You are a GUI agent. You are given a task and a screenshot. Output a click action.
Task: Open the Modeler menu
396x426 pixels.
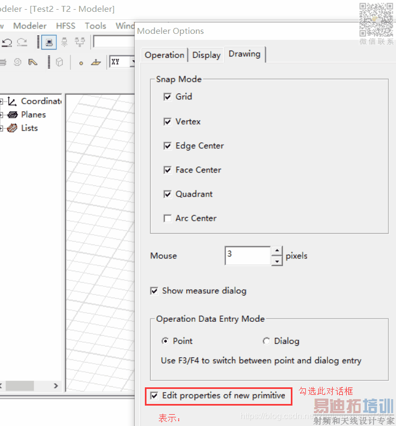pyautogui.click(x=30, y=26)
